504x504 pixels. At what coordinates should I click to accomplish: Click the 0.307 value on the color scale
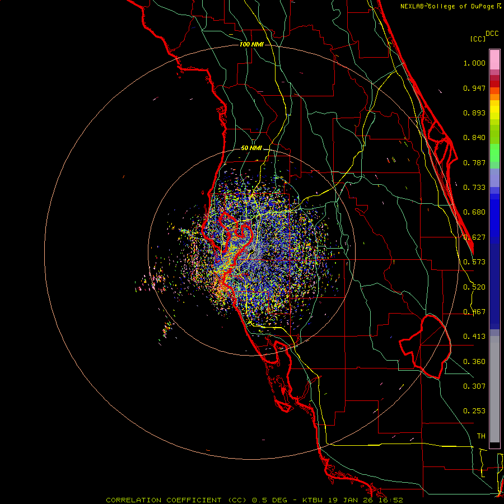[x=474, y=386]
